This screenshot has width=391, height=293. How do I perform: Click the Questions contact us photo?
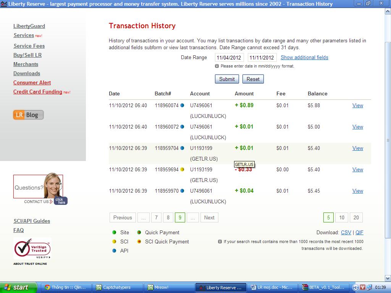(38, 186)
